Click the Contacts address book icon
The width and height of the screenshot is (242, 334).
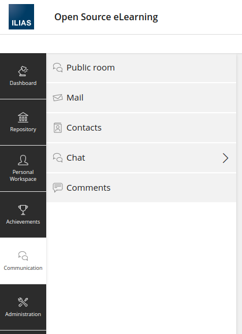[x=58, y=128]
